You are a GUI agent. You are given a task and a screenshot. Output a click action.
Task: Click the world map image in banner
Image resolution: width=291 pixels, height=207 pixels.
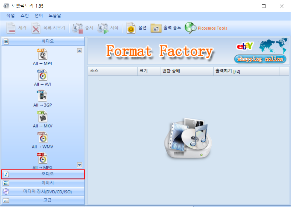(273, 45)
